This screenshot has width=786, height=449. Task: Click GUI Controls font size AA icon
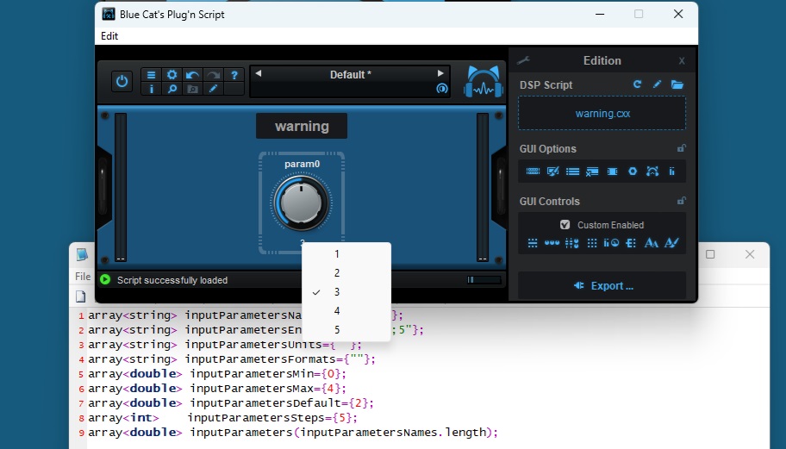[x=652, y=243]
